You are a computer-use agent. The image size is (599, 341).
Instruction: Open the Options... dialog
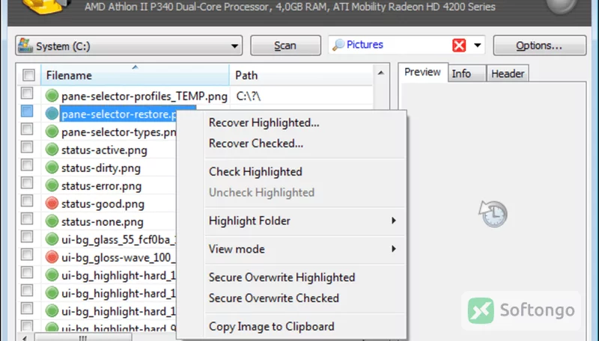pos(539,46)
